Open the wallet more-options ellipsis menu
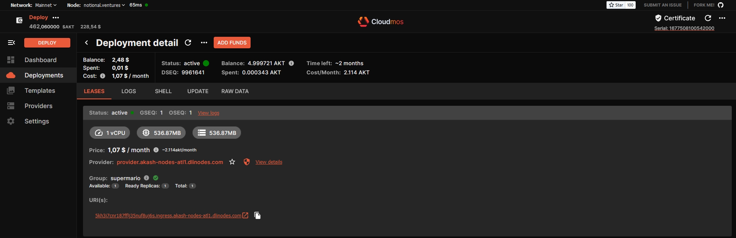 point(56,18)
